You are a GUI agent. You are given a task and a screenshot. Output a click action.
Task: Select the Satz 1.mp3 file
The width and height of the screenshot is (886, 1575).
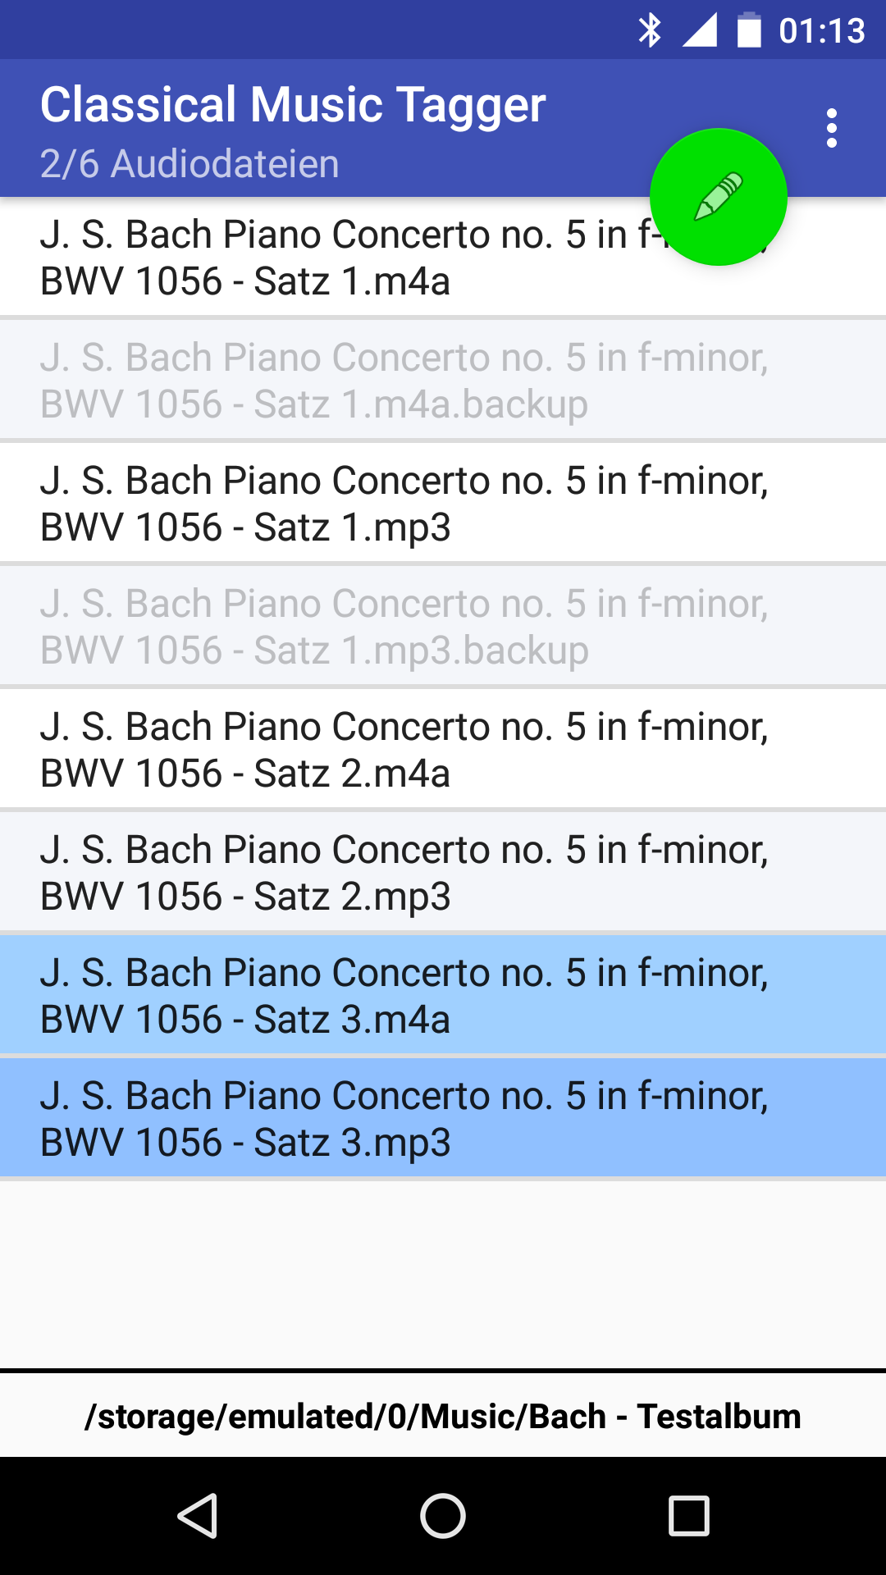[443, 503]
